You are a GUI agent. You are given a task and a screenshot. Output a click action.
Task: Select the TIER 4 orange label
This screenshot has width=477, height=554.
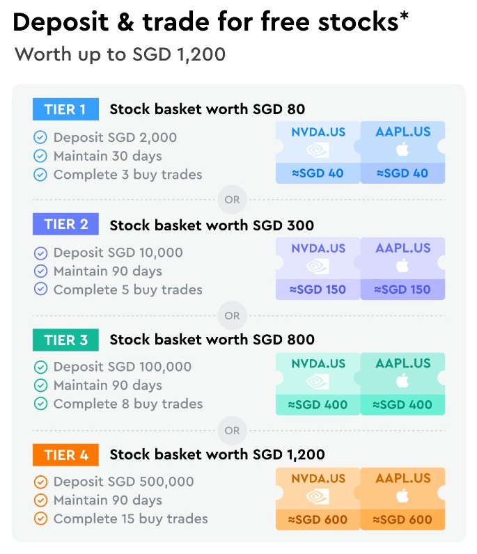coord(65,456)
